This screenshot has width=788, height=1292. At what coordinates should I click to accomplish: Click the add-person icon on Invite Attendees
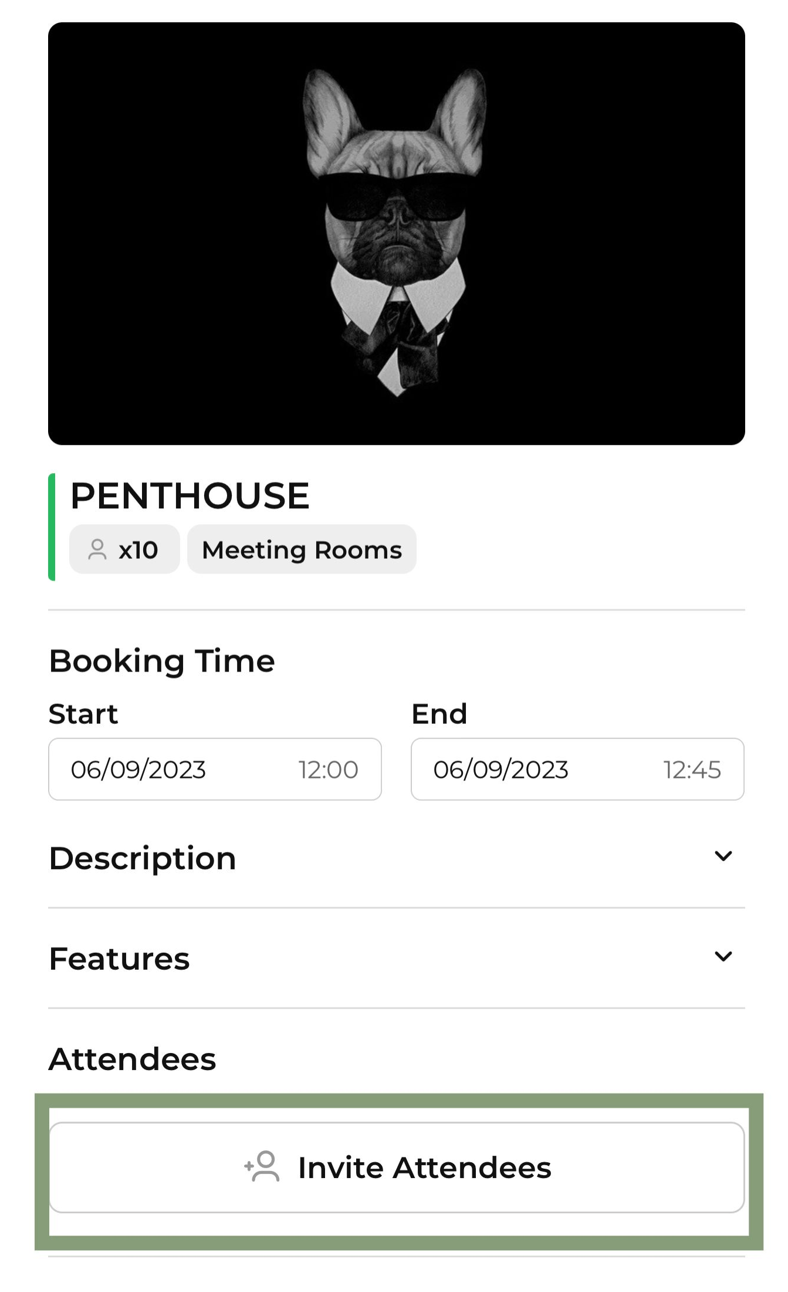click(262, 1166)
